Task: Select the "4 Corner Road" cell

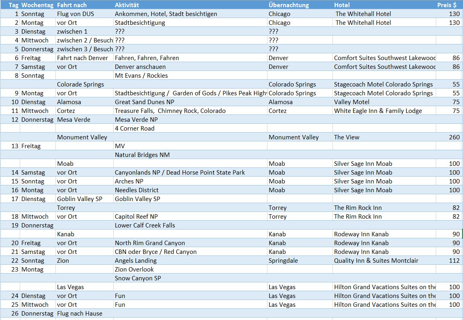Action: click(x=135, y=128)
